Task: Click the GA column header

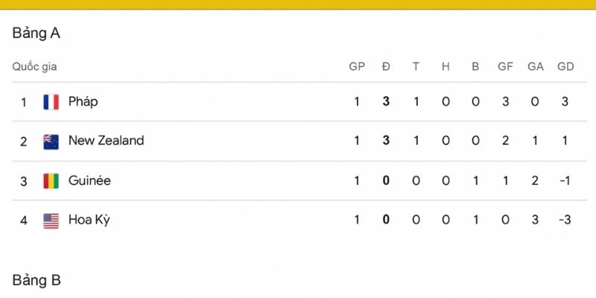Action: coord(535,66)
